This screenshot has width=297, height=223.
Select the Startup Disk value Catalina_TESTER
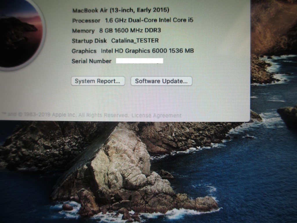coord(135,41)
